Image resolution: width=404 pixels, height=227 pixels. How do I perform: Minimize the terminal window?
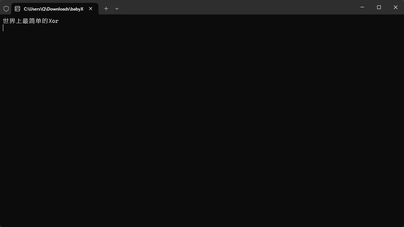[x=362, y=7]
